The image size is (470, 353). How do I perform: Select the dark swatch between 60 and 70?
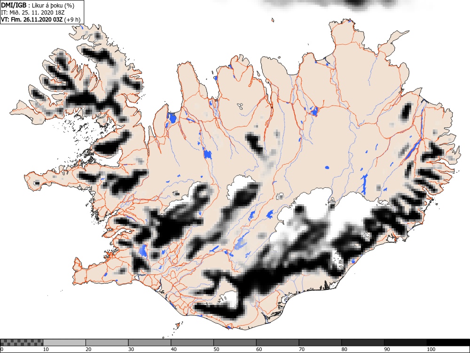pos(278,343)
